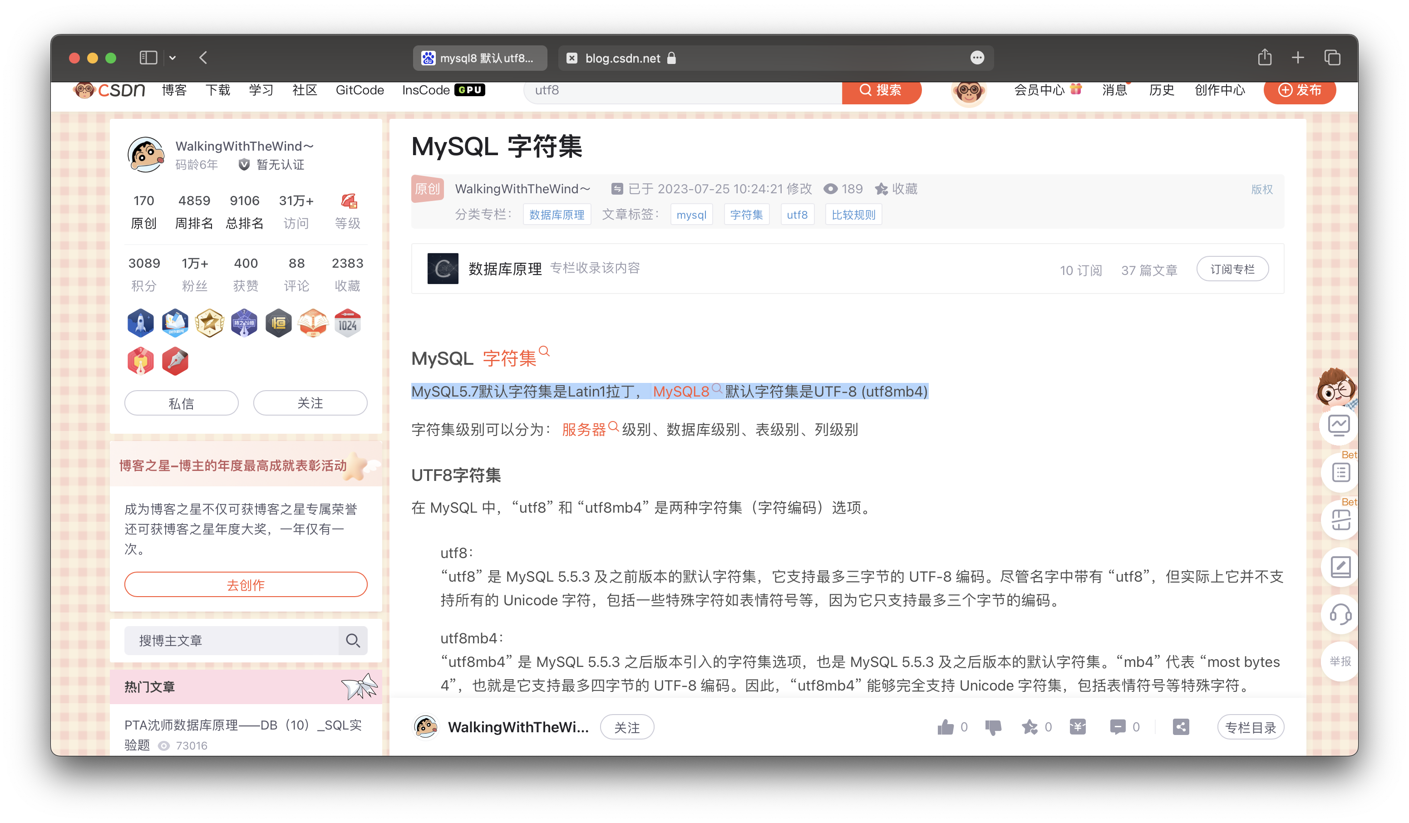The height and width of the screenshot is (823, 1409).
Task: Open the 专栏目录 button
Action: (1250, 727)
